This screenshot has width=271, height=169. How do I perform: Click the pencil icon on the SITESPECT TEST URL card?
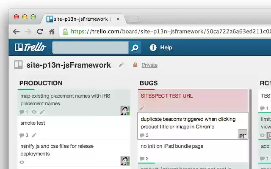point(142,108)
